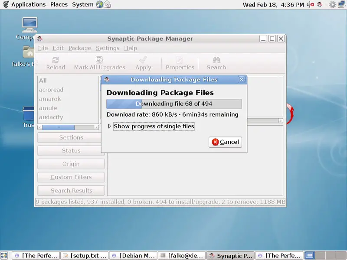Click the packages listed status bar text
Viewport: 347px width, 260px height.
[160, 202]
